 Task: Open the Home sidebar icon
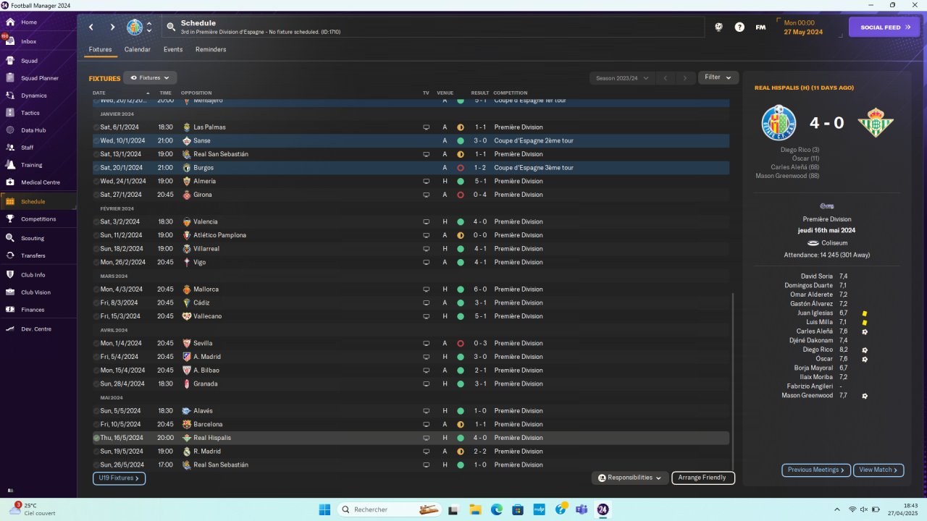[x=10, y=22]
